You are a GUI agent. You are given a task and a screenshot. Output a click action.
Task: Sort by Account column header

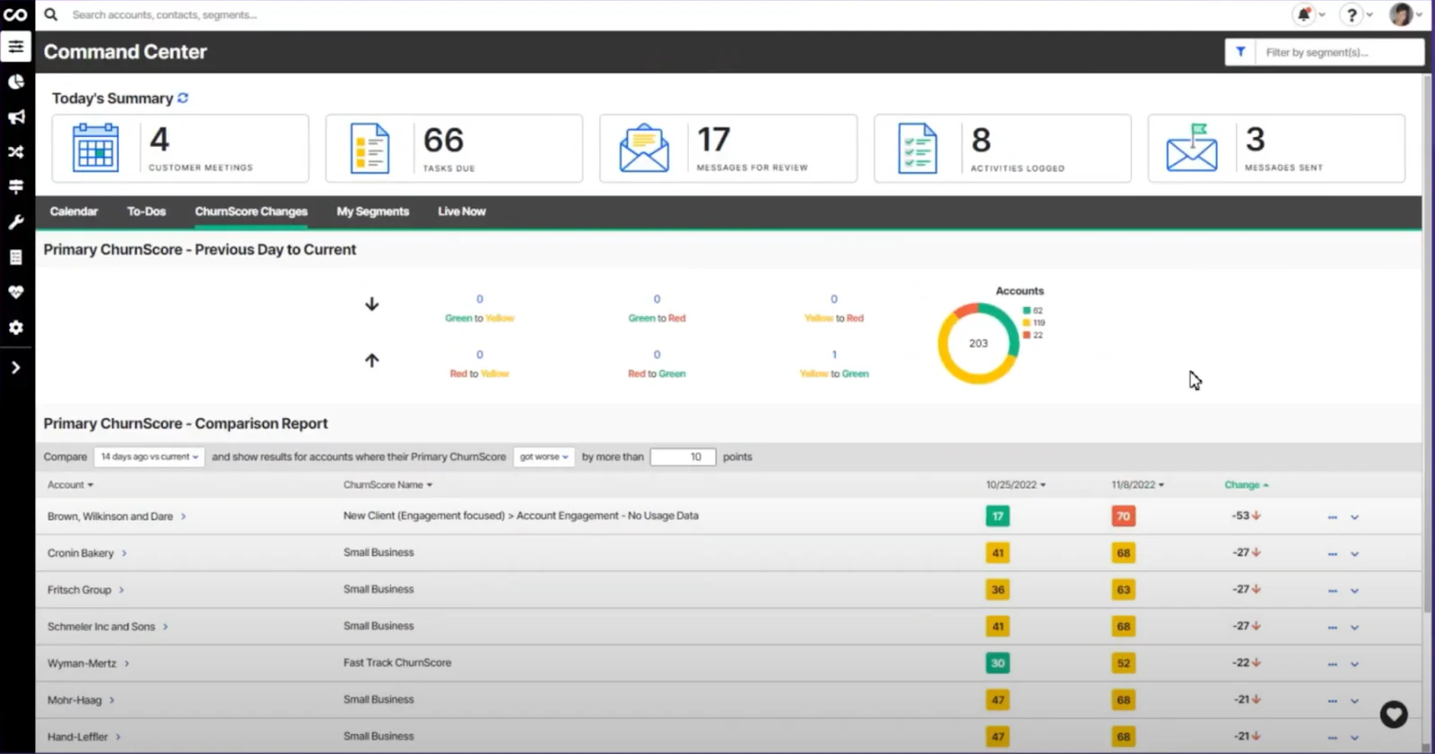70,485
